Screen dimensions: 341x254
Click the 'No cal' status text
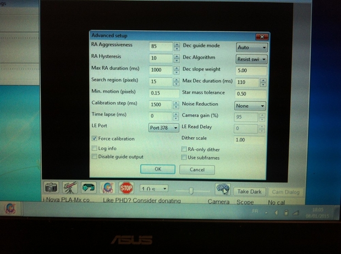click(276, 202)
